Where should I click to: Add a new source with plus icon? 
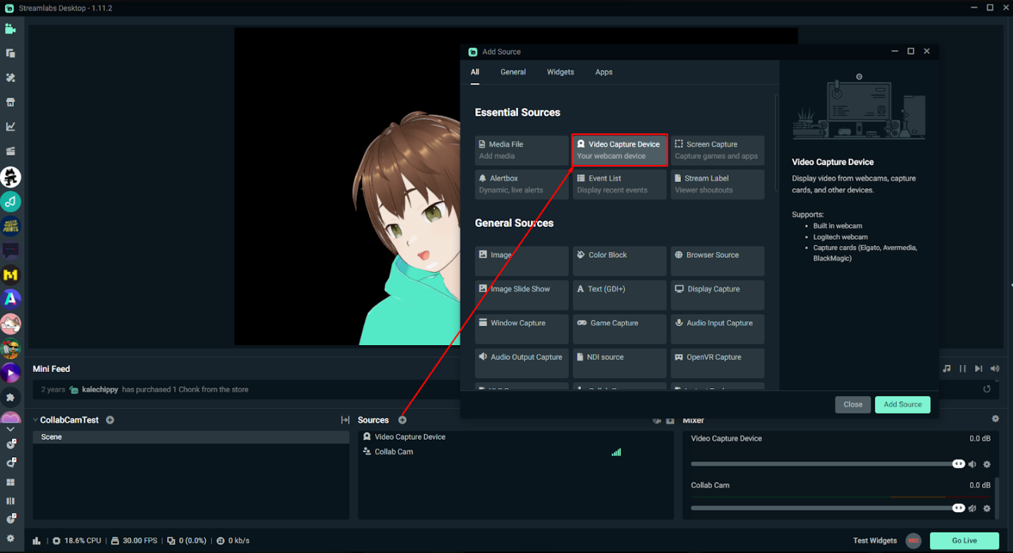coord(403,420)
